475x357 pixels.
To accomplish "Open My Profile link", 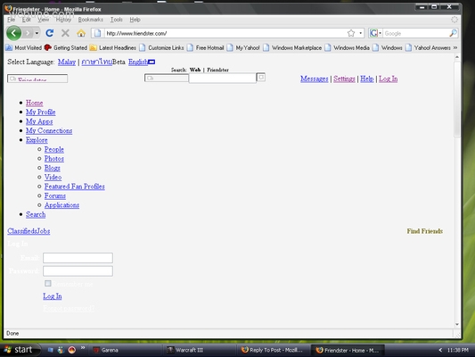I will [x=41, y=112].
